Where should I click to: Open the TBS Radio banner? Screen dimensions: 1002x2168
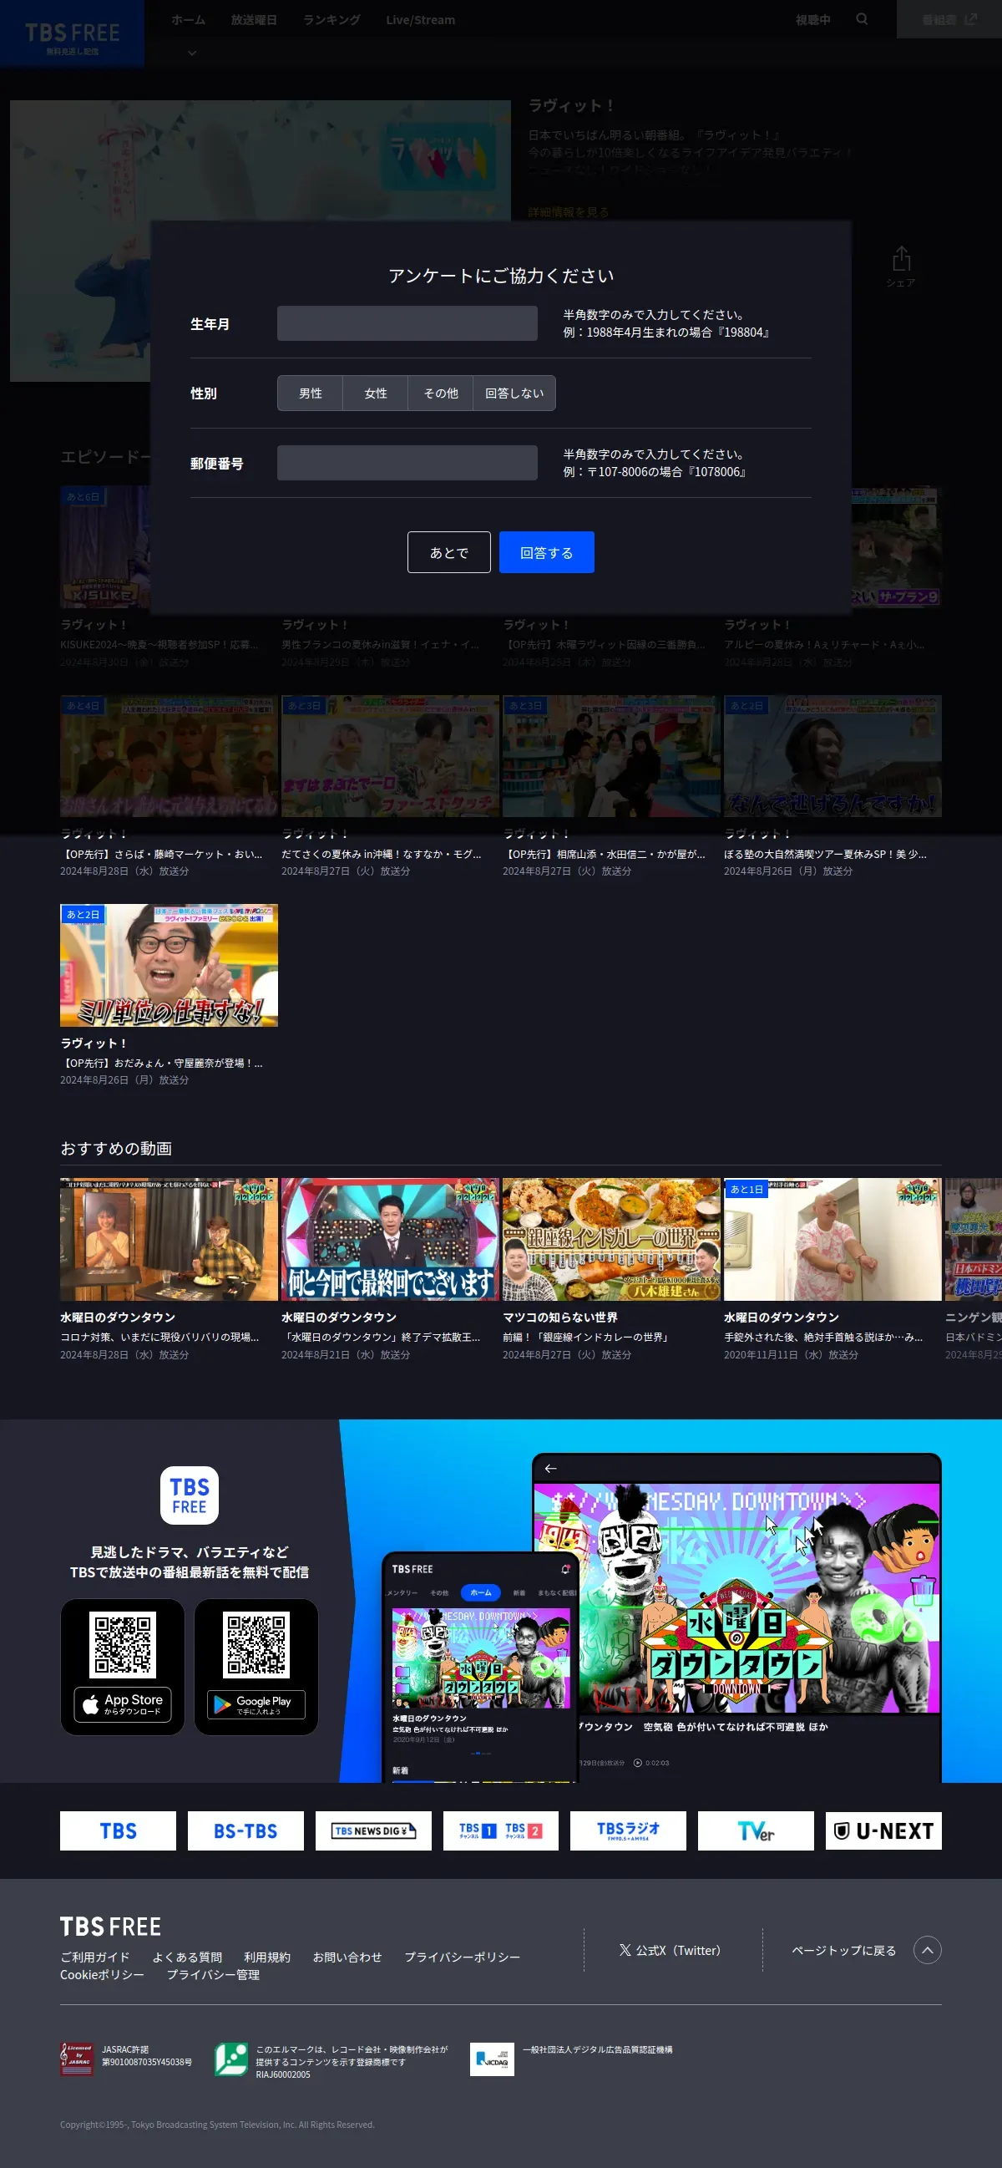click(x=629, y=1830)
